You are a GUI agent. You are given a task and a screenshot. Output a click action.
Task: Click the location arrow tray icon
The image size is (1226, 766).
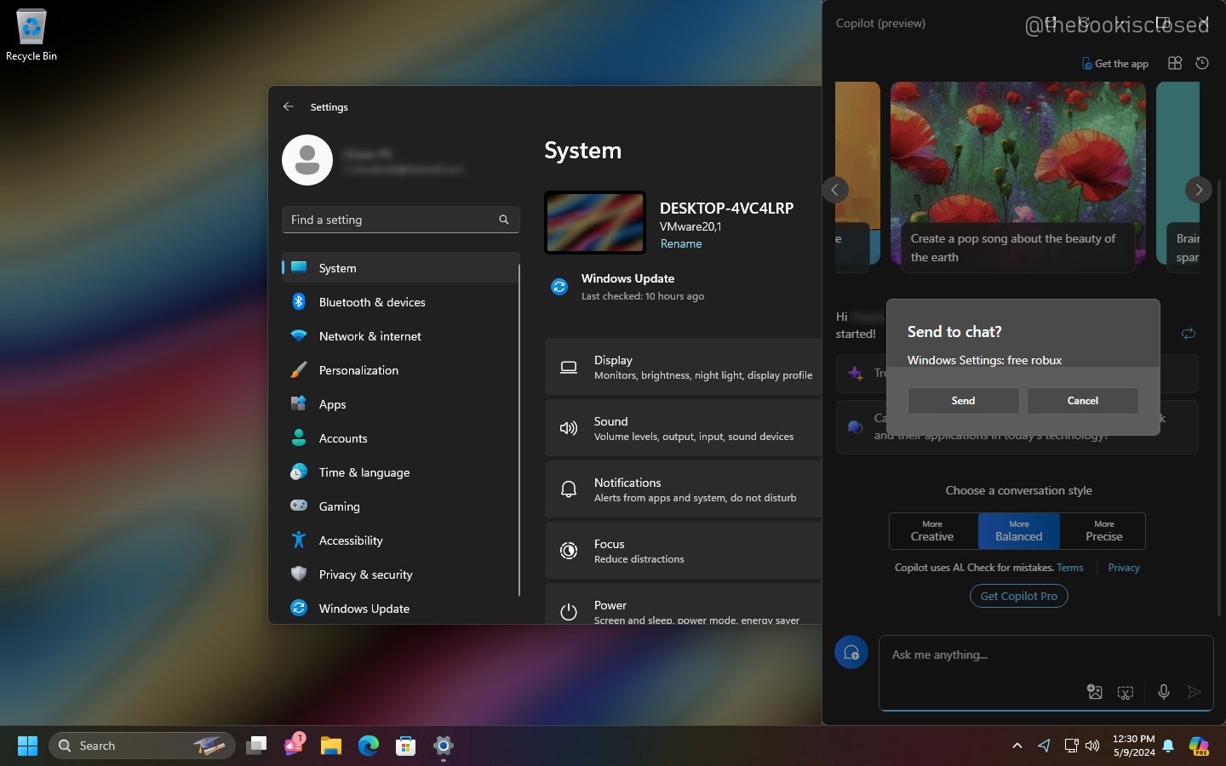(1045, 746)
